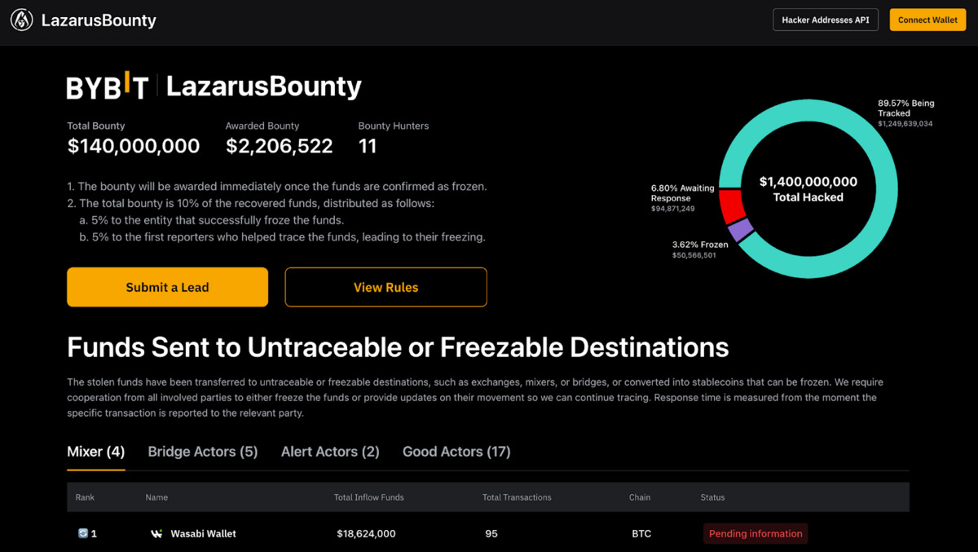Click the Total Transactions column header
Image resolution: width=978 pixels, height=552 pixels.
517,497
